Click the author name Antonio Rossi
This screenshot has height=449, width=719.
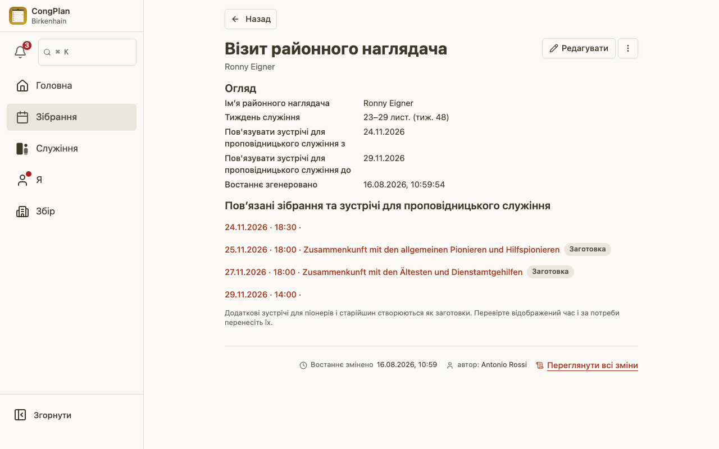(504, 365)
